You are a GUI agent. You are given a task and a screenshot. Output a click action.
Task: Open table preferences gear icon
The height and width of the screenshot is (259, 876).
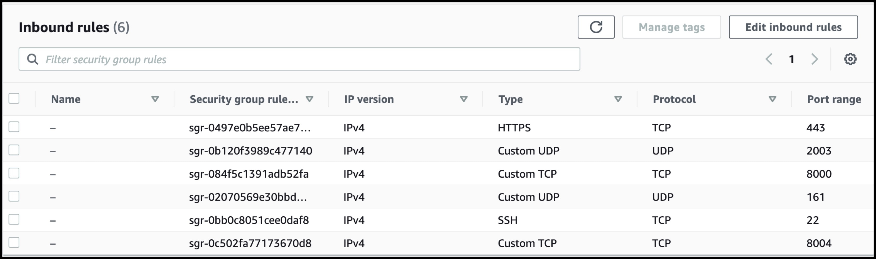click(850, 59)
